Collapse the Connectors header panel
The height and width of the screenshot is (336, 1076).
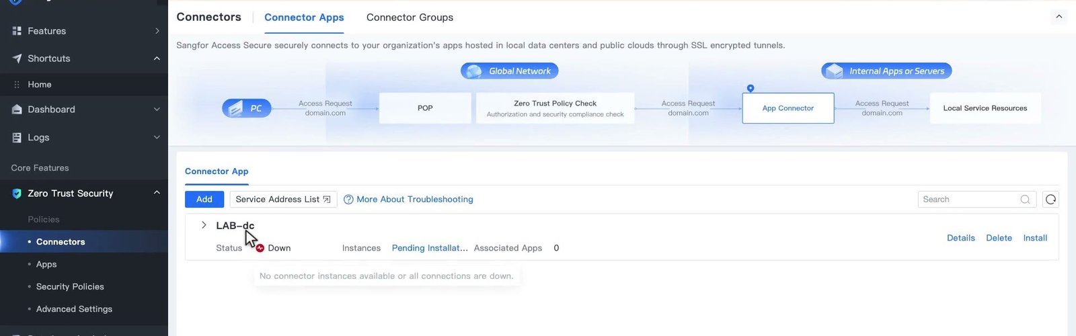[1059, 17]
